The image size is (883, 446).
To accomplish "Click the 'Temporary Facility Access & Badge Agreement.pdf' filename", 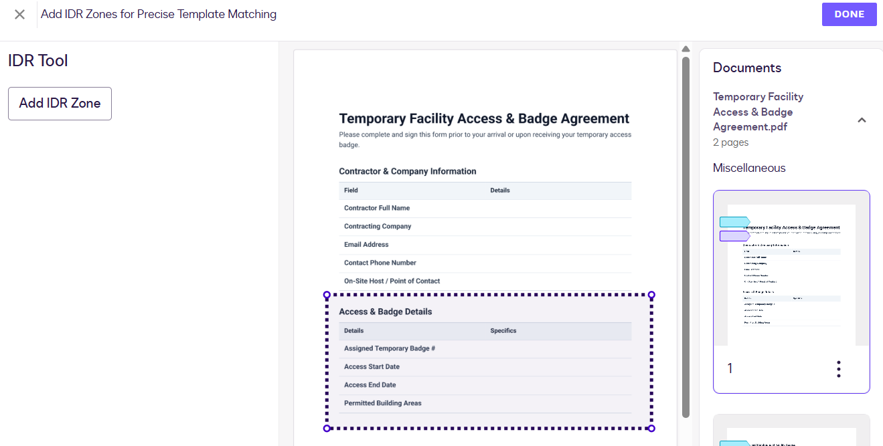I will [758, 112].
